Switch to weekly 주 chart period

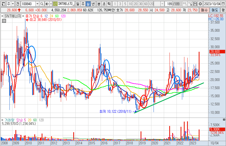(x=83, y=4)
